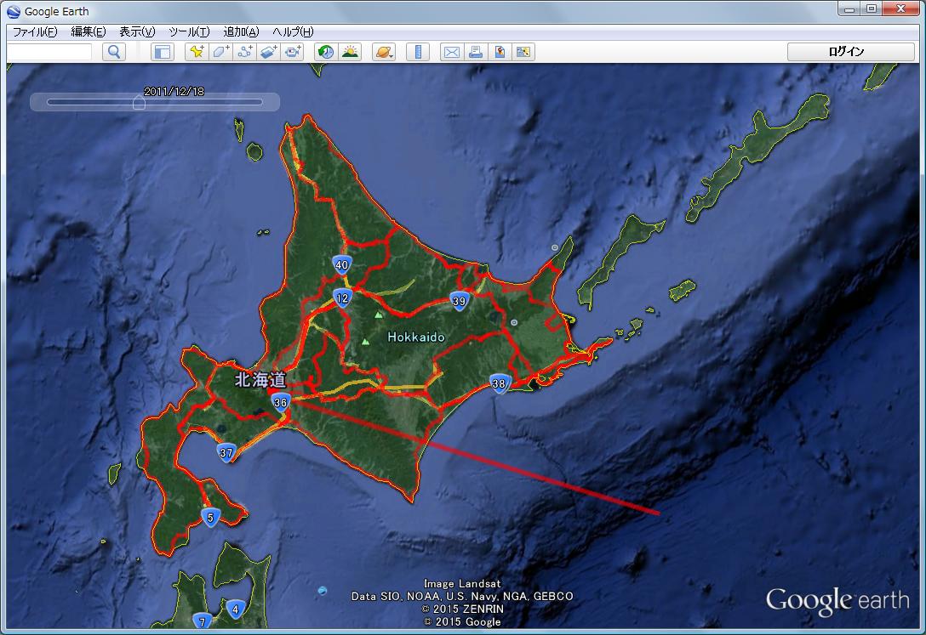The width and height of the screenshot is (926, 635).
Task: Click route 39 highway shield
Action: [460, 301]
